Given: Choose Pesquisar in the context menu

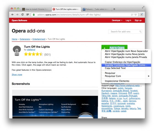Looking at the screenshot, I should tap(126, 73).
